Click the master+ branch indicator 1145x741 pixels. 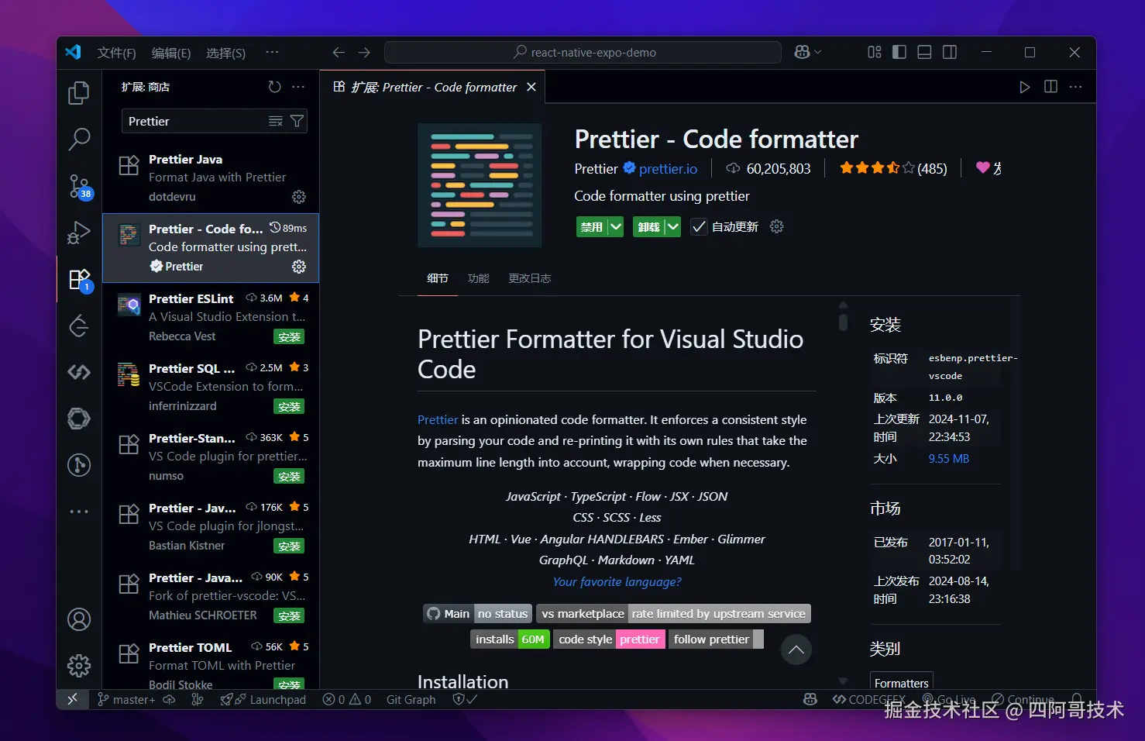126,699
